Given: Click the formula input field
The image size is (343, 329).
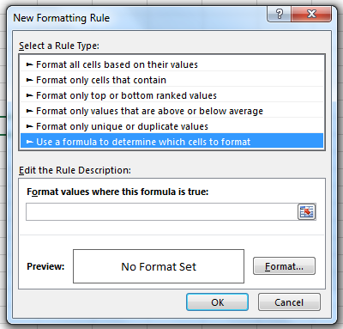Looking at the screenshot, I should 162,212.
